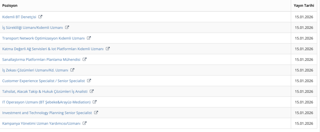Click external link icon next to İş Sürekliliği Uzmanı/Kıdemli Uzmanı
Viewport: 320px width, 132px height.
click(67, 27)
